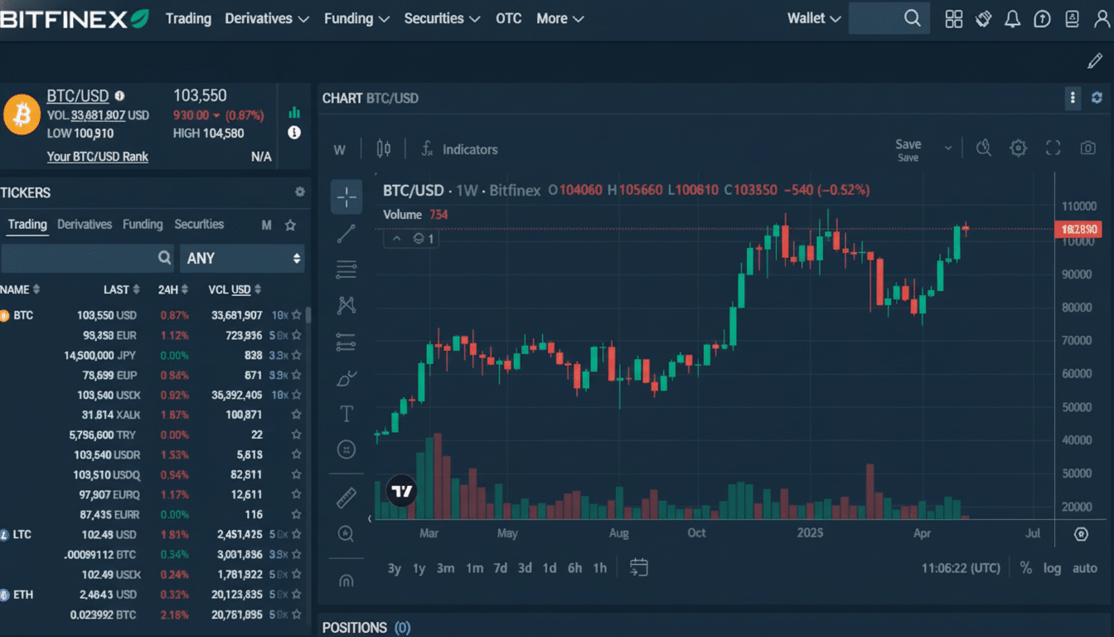
Task: Open the brush drawing tool
Action: coord(346,377)
